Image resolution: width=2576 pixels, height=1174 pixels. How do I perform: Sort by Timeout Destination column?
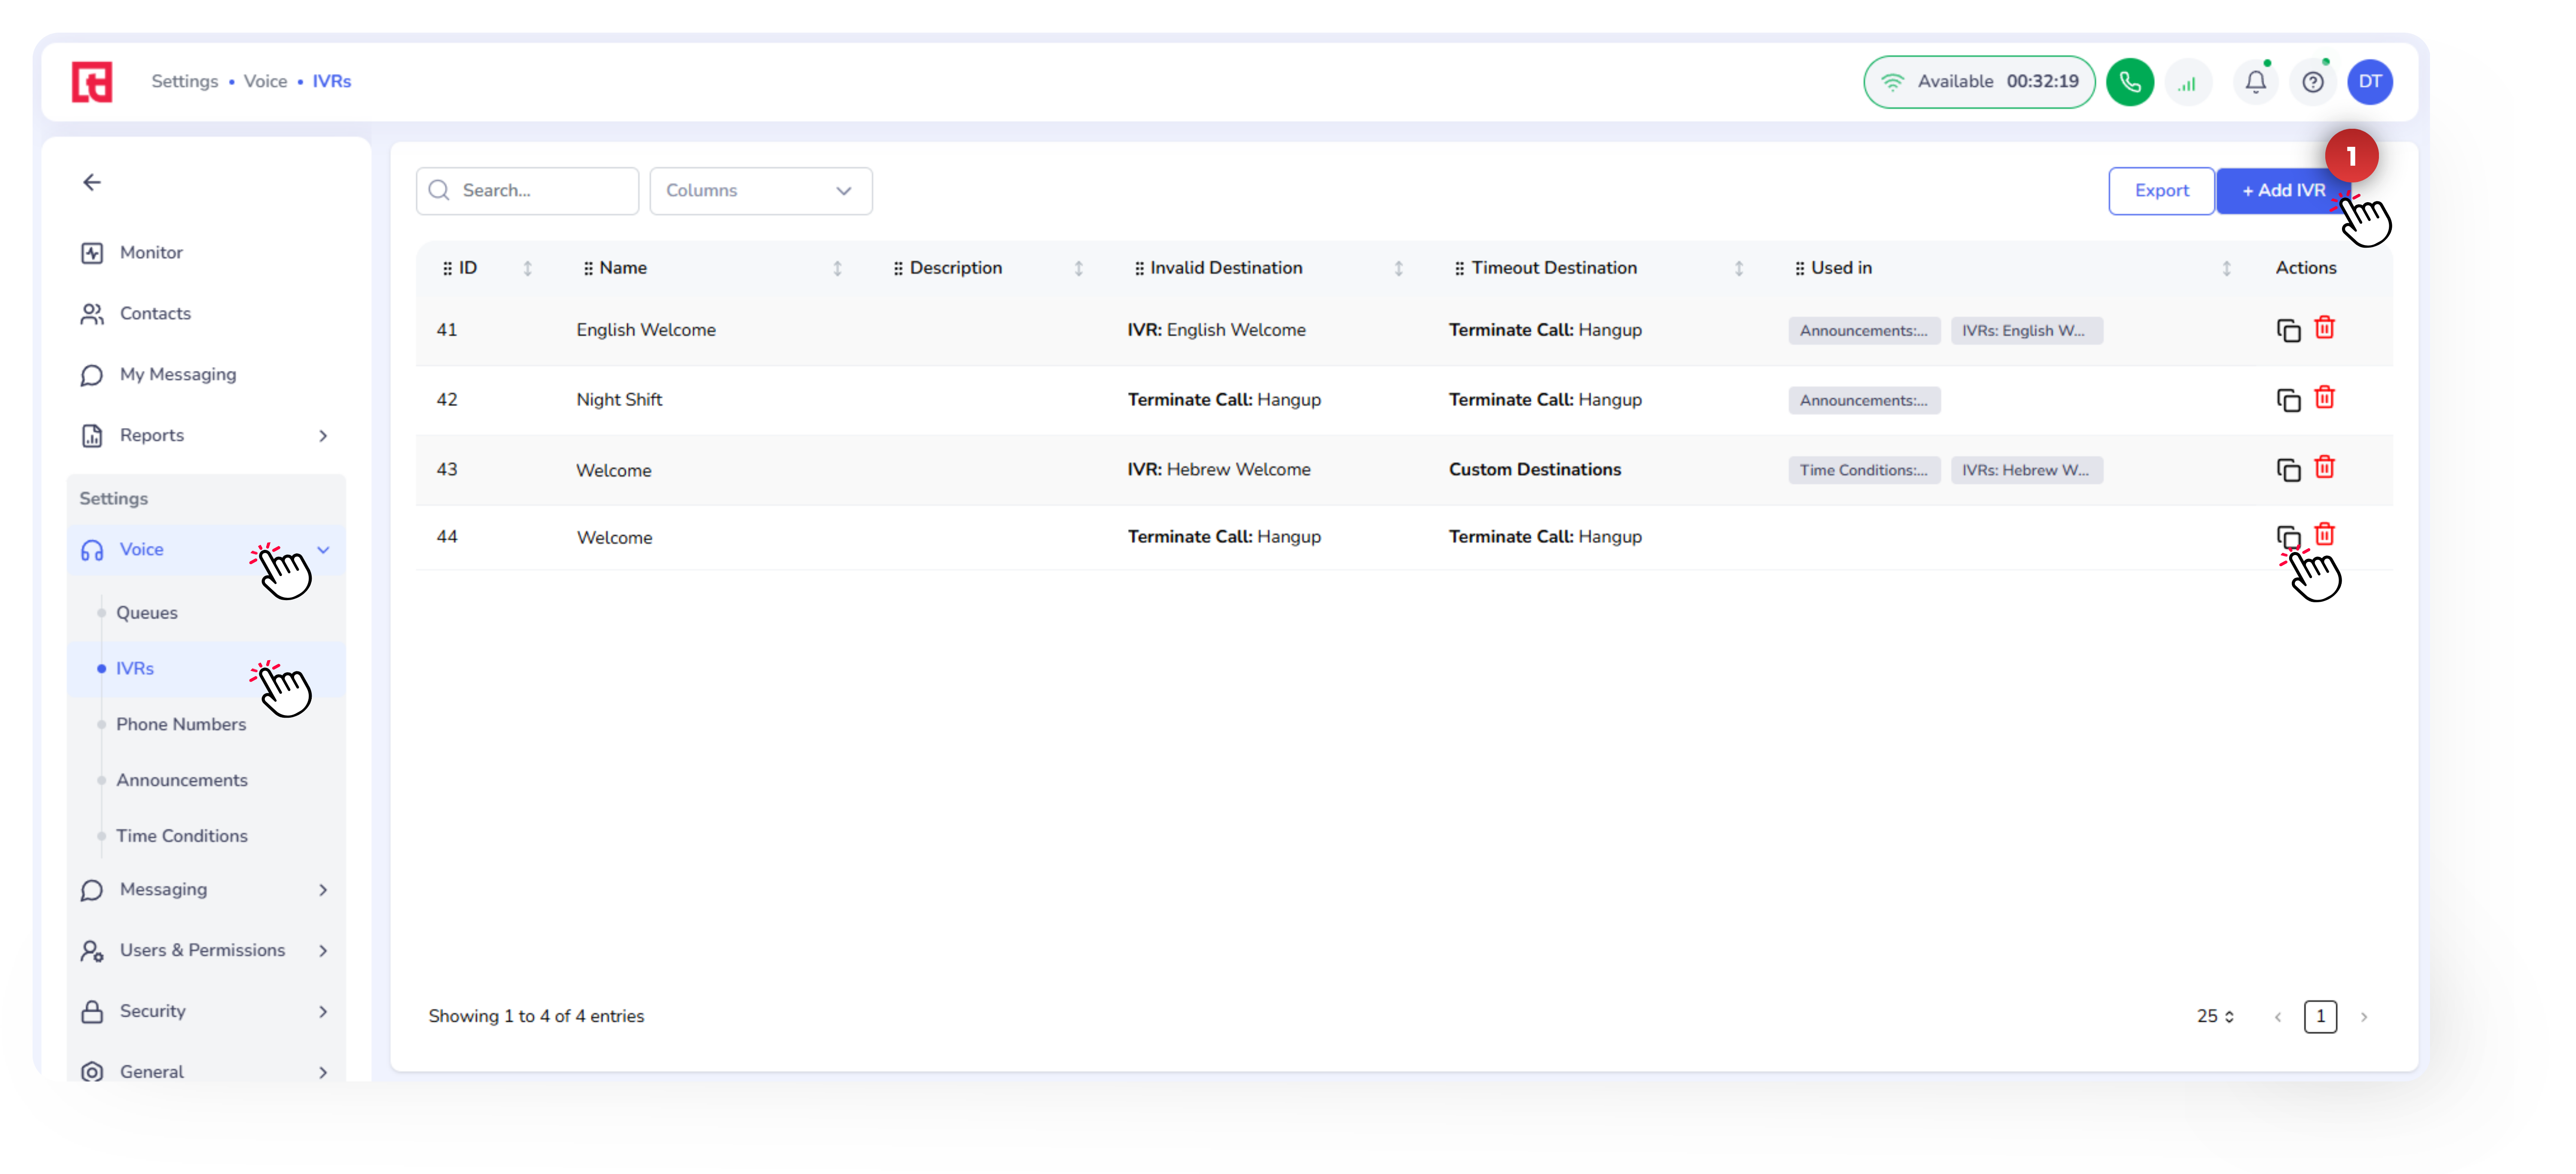tap(1738, 268)
